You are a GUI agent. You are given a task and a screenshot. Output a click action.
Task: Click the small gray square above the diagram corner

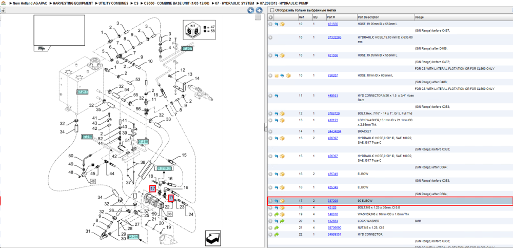(258, 17)
